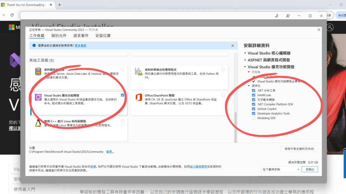
Task: Uncheck Developer Analytics Tools
Action: point(253,114)
